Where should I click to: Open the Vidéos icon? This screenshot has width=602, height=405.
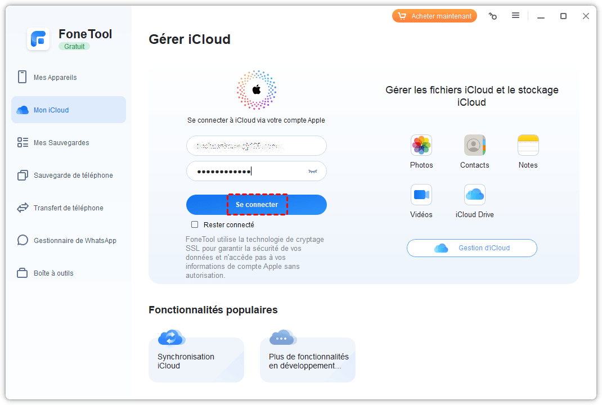click(421, 195)
